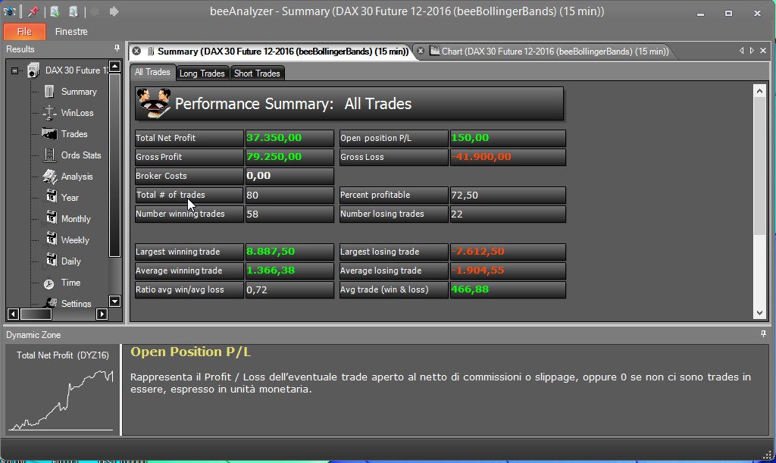
Task: Click the red pin icon in title toolbar
Action: pos(33,11)
